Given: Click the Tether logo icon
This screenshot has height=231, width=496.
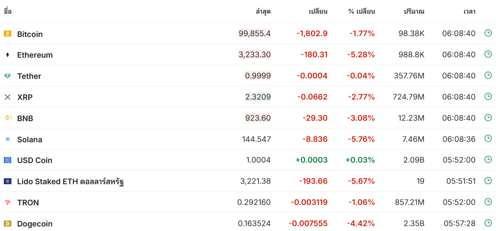Looking at the screenshot, I should click(x=7, y=76).
